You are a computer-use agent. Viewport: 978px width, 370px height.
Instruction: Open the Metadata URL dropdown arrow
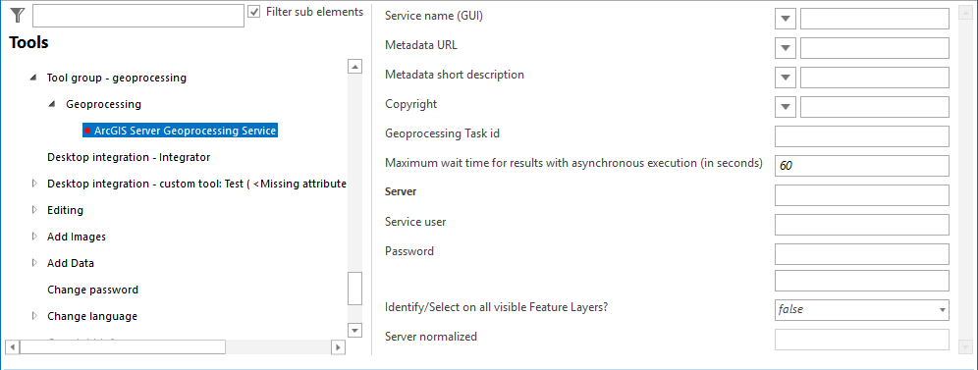point(786,48)
